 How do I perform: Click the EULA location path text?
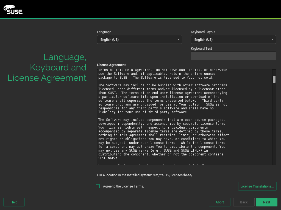pyautogui.click(x=144, y=175)
